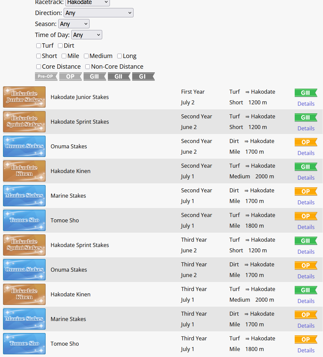Open the Racetrack dropdown showing Hakodate
The image size is (323, 357).
click(87, 3)
